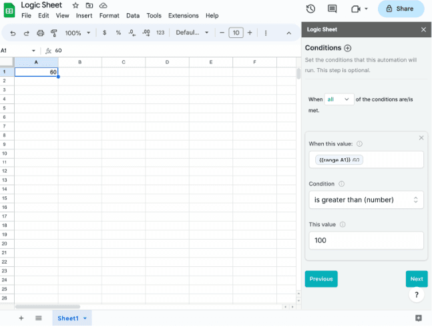Open the Extensions menu
432x329 pixels.
[183, 15]
